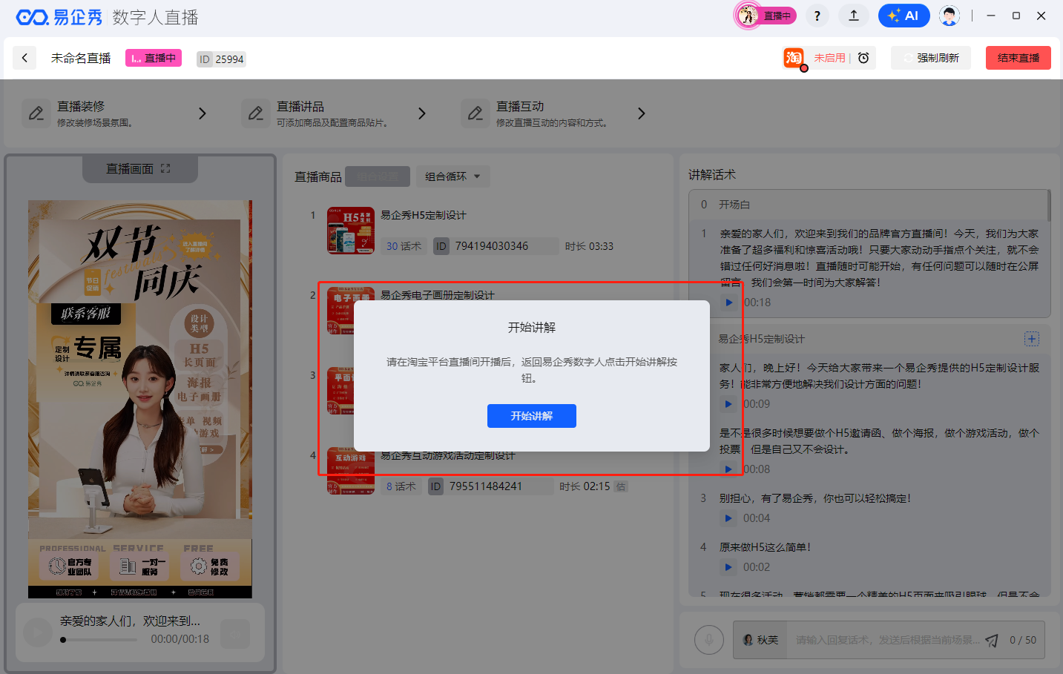Select the 直播画面 tab
Viewport: 1063px width, 674px height.
pos(139,169)
